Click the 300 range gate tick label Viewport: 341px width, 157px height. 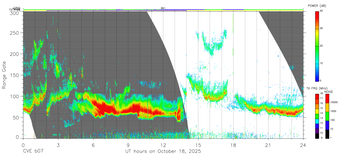point(14,13)
